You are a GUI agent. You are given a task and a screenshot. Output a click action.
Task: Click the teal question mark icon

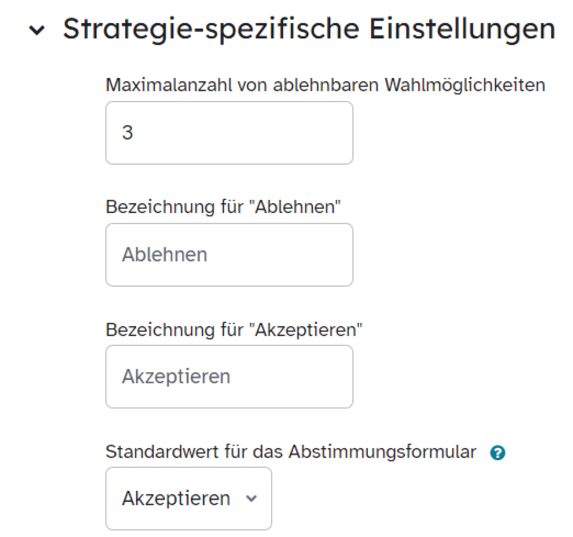(x=498, y=452)
